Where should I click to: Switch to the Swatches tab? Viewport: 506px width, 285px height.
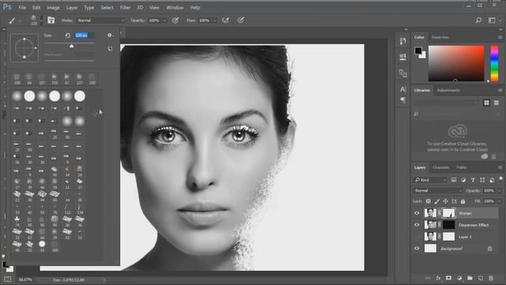coord(440,37)
